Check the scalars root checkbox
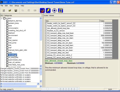Viewport: 120px width, 92px height. pyautogui.click(x=4, y=18)
